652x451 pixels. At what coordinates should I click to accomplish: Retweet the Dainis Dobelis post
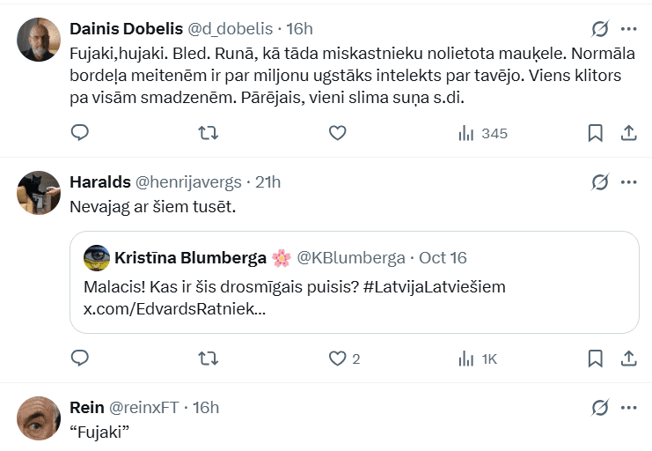click(x=209, y=133)
